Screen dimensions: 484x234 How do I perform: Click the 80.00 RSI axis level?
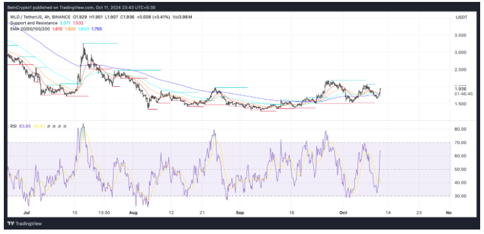pyautogui.click(x=460, y=129)
